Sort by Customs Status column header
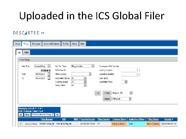This screenshot has width=186, height=139. [119, 119]
